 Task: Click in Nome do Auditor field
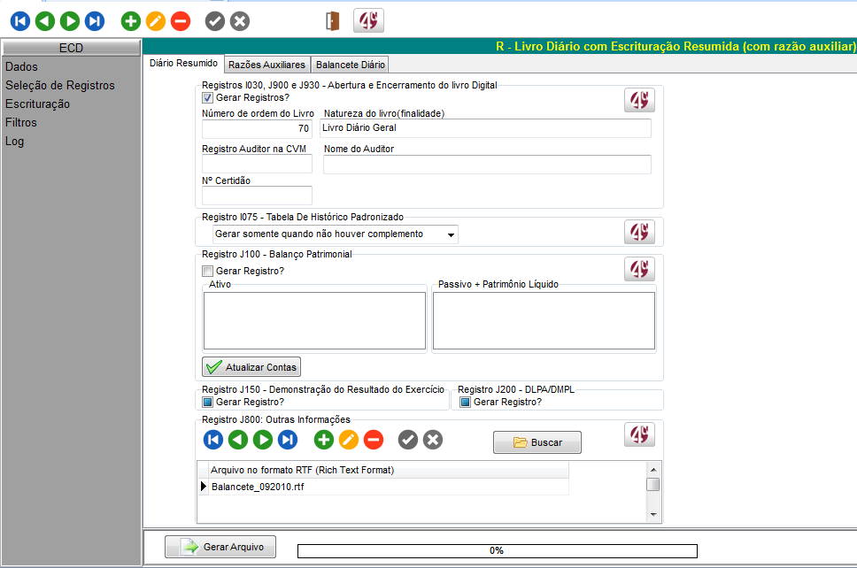tap(488, 165)
